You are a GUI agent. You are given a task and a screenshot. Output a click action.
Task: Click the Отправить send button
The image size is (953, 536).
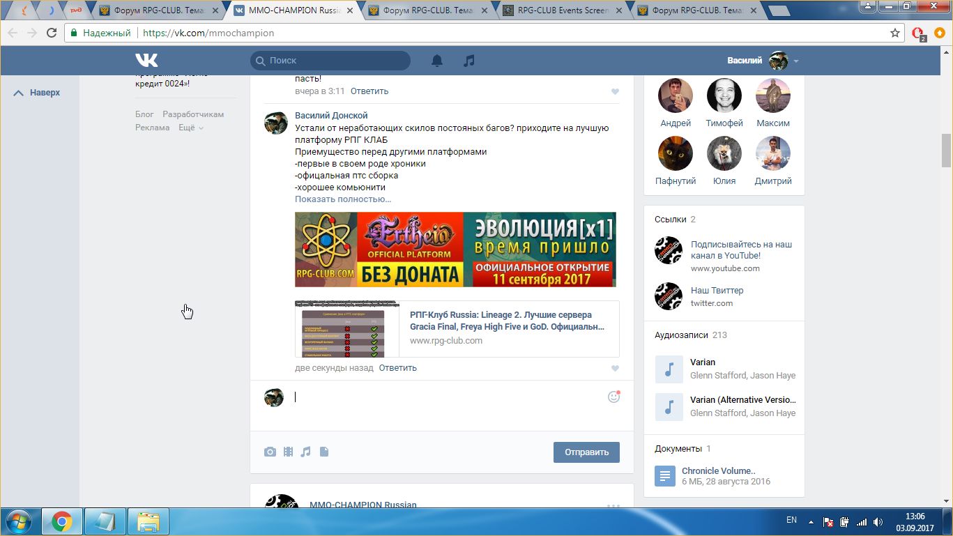point(586,452)
